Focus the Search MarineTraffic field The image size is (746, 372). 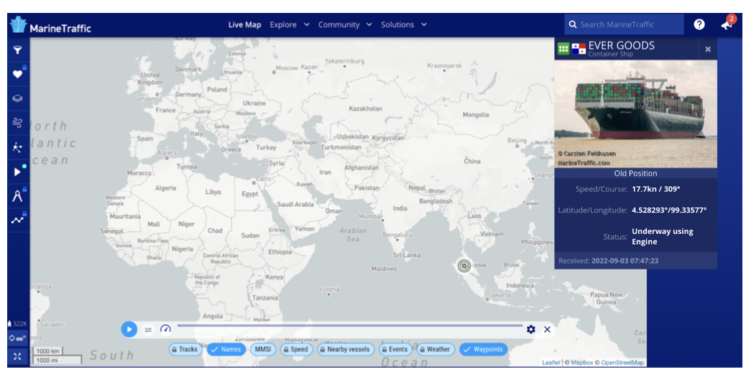[624, 24]
